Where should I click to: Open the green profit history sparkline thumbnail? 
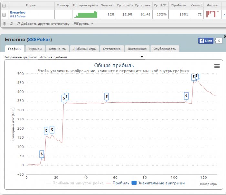(x=86, y=14)
